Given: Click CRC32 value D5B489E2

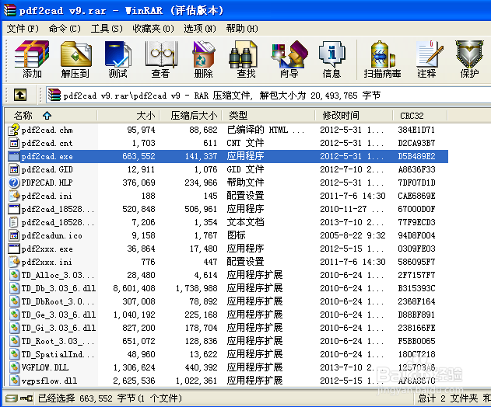Looking at the screenshot, I should (416, 156).
